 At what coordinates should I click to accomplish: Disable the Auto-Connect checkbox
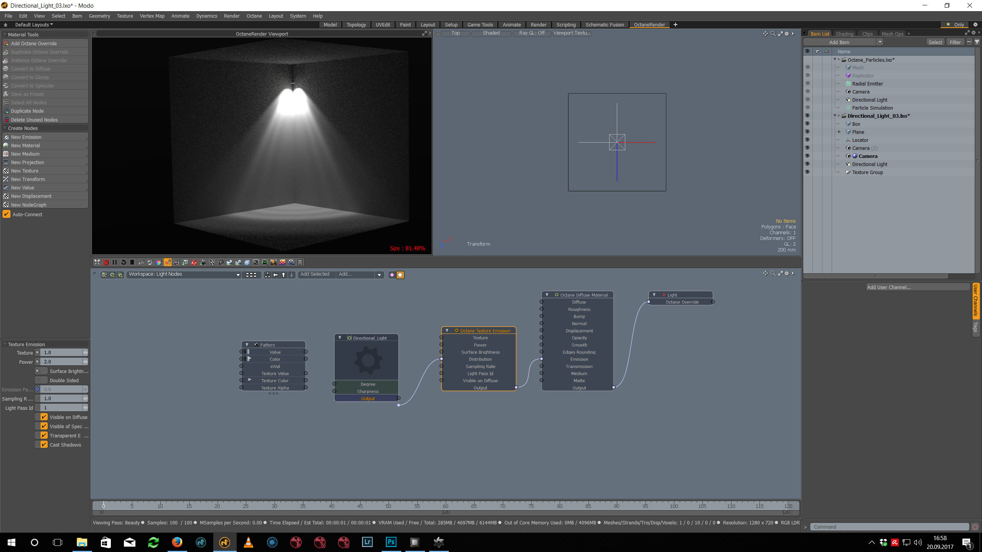pyautogui.click(x=7, y=214)
